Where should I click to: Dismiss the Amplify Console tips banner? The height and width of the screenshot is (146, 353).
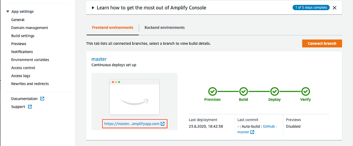coord(335,8)
